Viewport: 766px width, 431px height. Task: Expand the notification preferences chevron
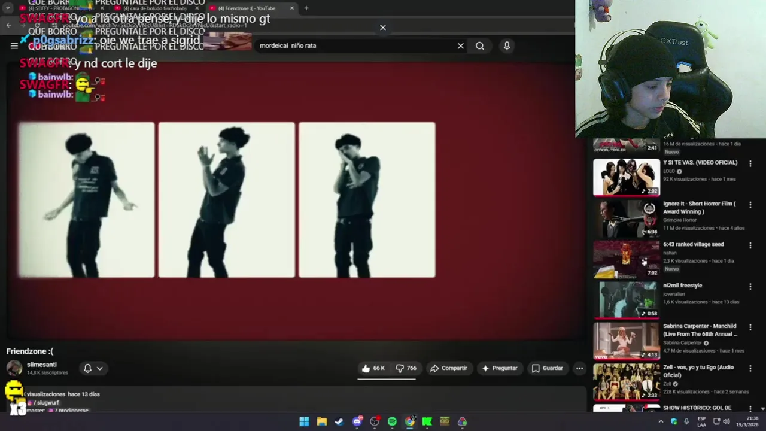[x=99, y=368]
